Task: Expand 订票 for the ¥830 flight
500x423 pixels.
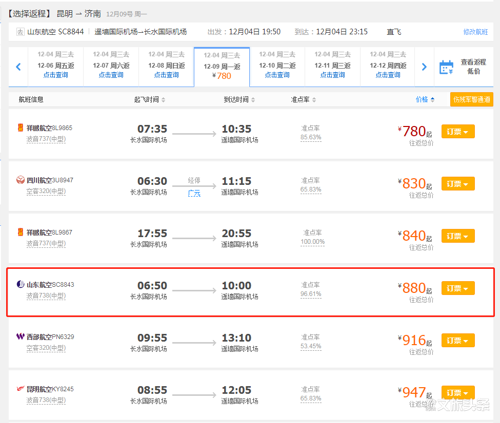Action: coord(458,184)
